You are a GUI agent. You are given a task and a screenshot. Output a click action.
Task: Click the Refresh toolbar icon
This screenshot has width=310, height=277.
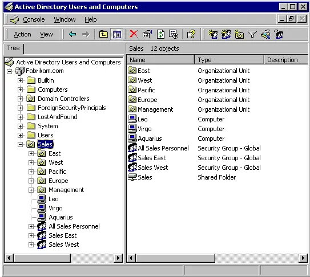pos(160,34)
